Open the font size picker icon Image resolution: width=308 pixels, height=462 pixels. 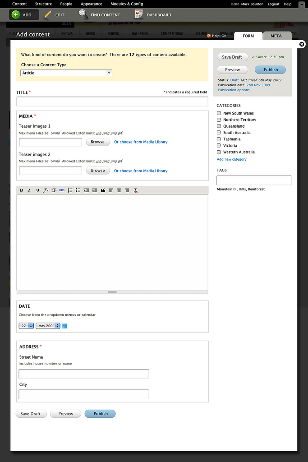54,190
